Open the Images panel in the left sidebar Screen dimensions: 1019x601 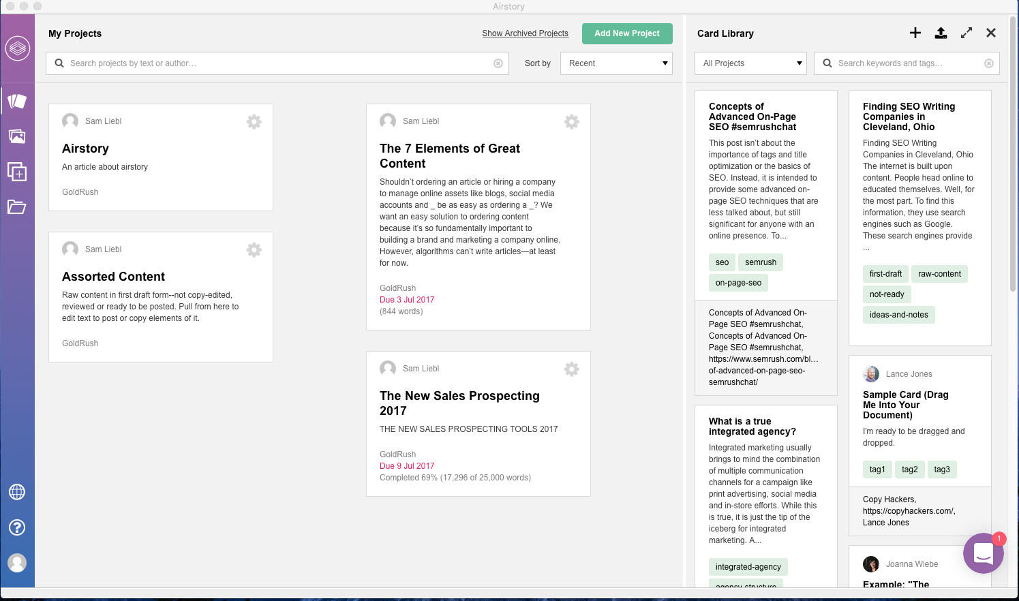pyautogui.click(x=18, y=136)
